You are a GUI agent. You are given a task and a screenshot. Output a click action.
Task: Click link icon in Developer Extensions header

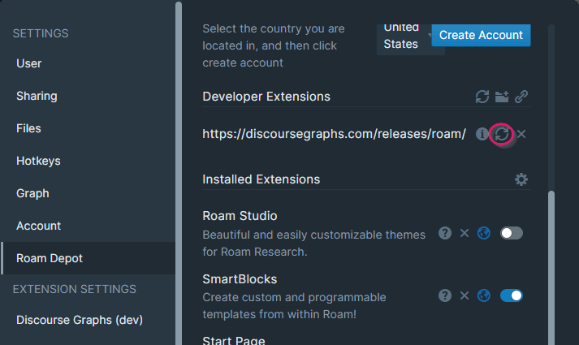click(521, 97)
